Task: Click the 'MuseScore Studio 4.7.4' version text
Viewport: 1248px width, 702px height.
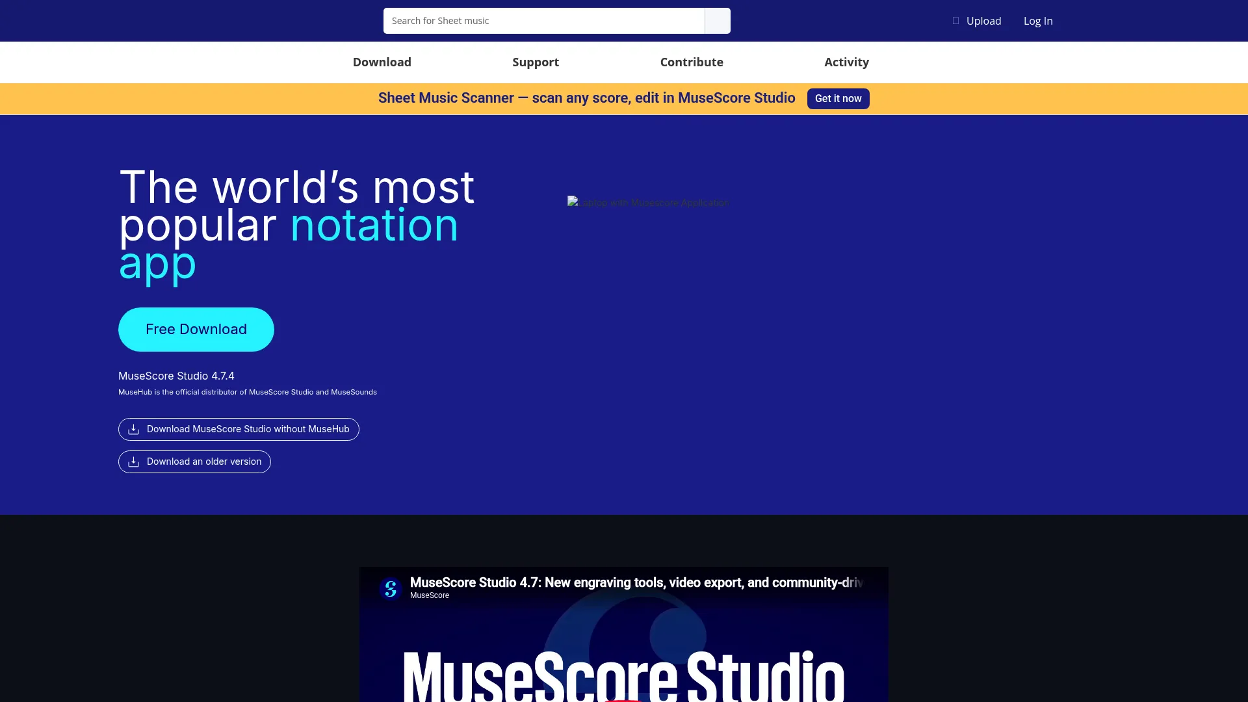Action: tap(176, 376)
